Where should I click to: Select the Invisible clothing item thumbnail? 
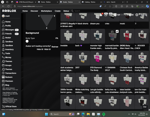68,36
